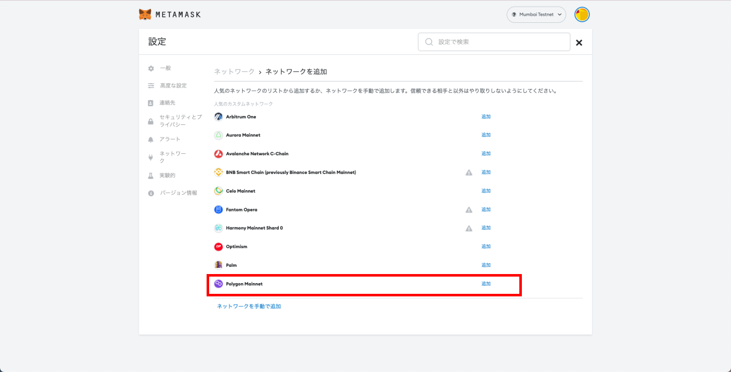Image resolution: width=731 pixels, height=372 pixels.
Task: Click the Fantom Opera warning triangle
Action: (469, 210)
